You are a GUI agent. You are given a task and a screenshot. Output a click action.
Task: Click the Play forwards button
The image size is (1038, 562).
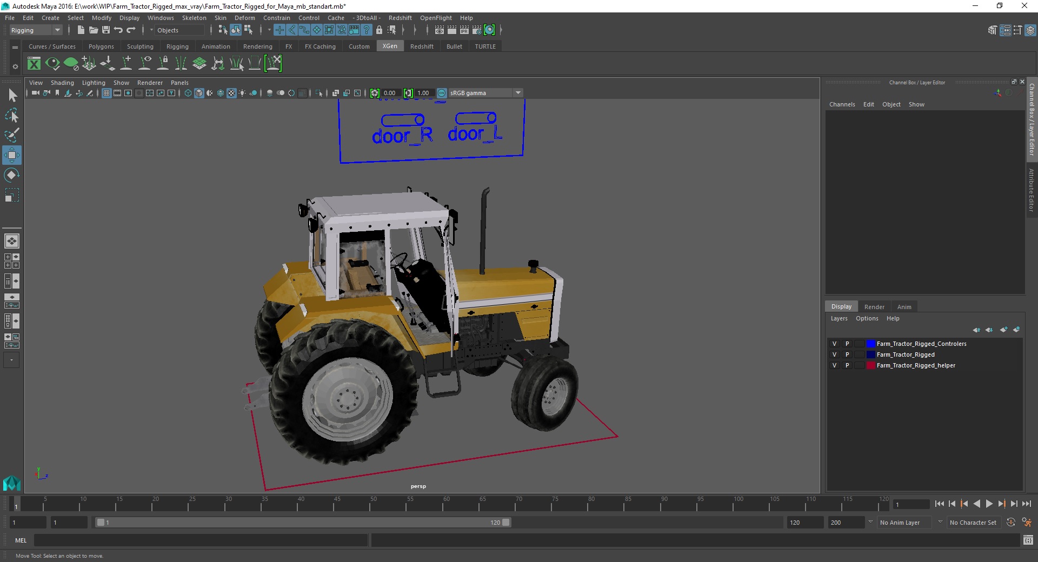coord(989,504)
